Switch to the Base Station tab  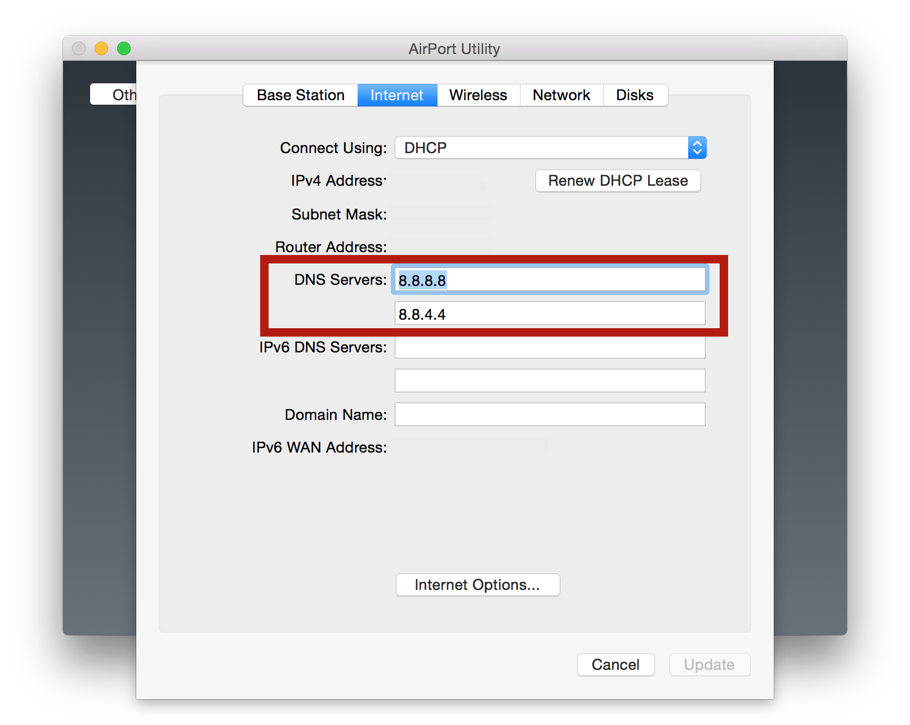(301, 95)
